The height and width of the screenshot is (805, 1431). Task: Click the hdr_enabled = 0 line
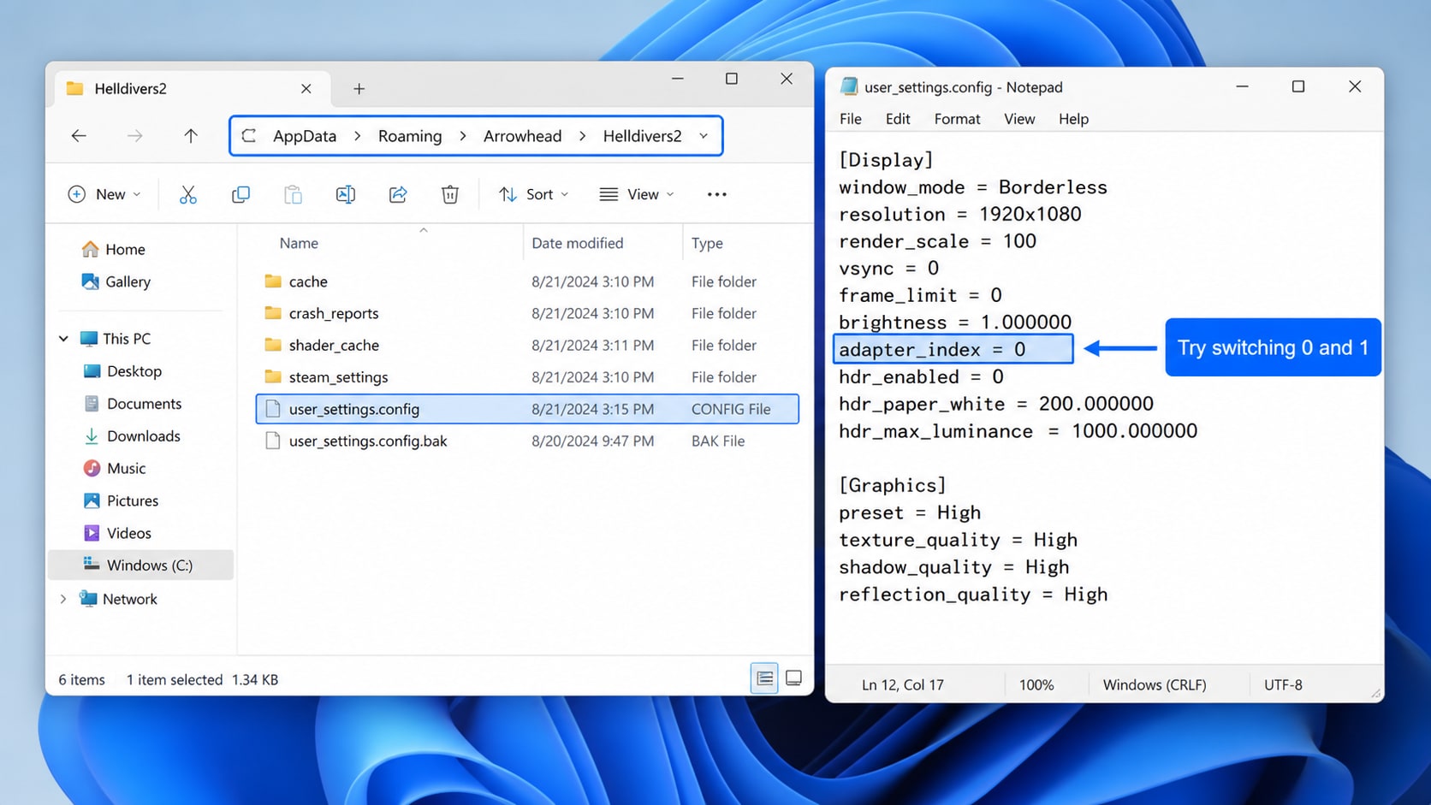[x=921, y=377]
